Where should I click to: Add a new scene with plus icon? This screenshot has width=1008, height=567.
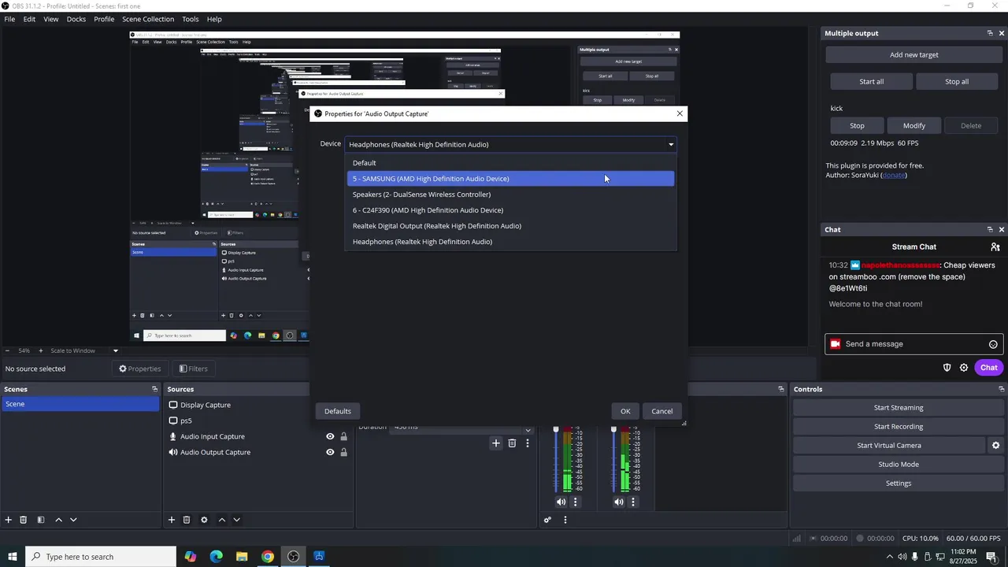pyautogui.click(x=9, y=520)
